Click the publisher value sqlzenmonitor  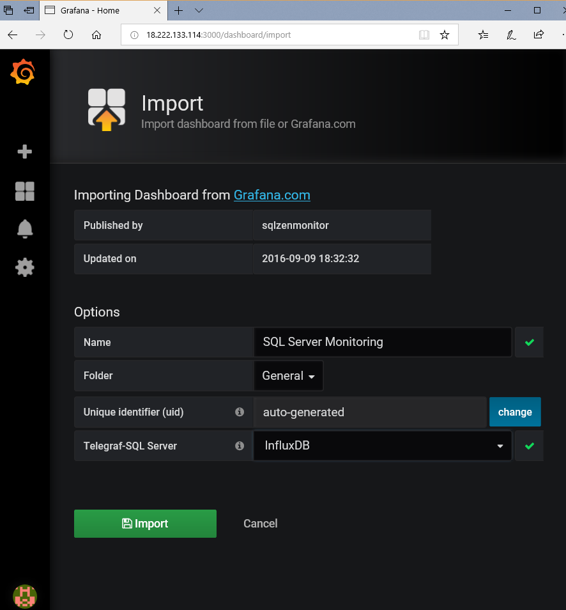pos(295,225)
